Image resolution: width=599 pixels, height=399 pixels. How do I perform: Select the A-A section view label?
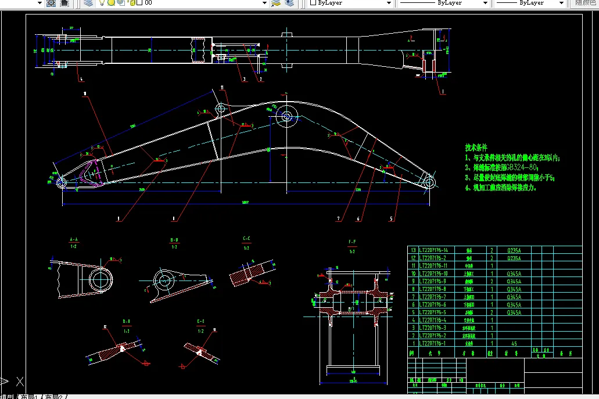(74, 240)
